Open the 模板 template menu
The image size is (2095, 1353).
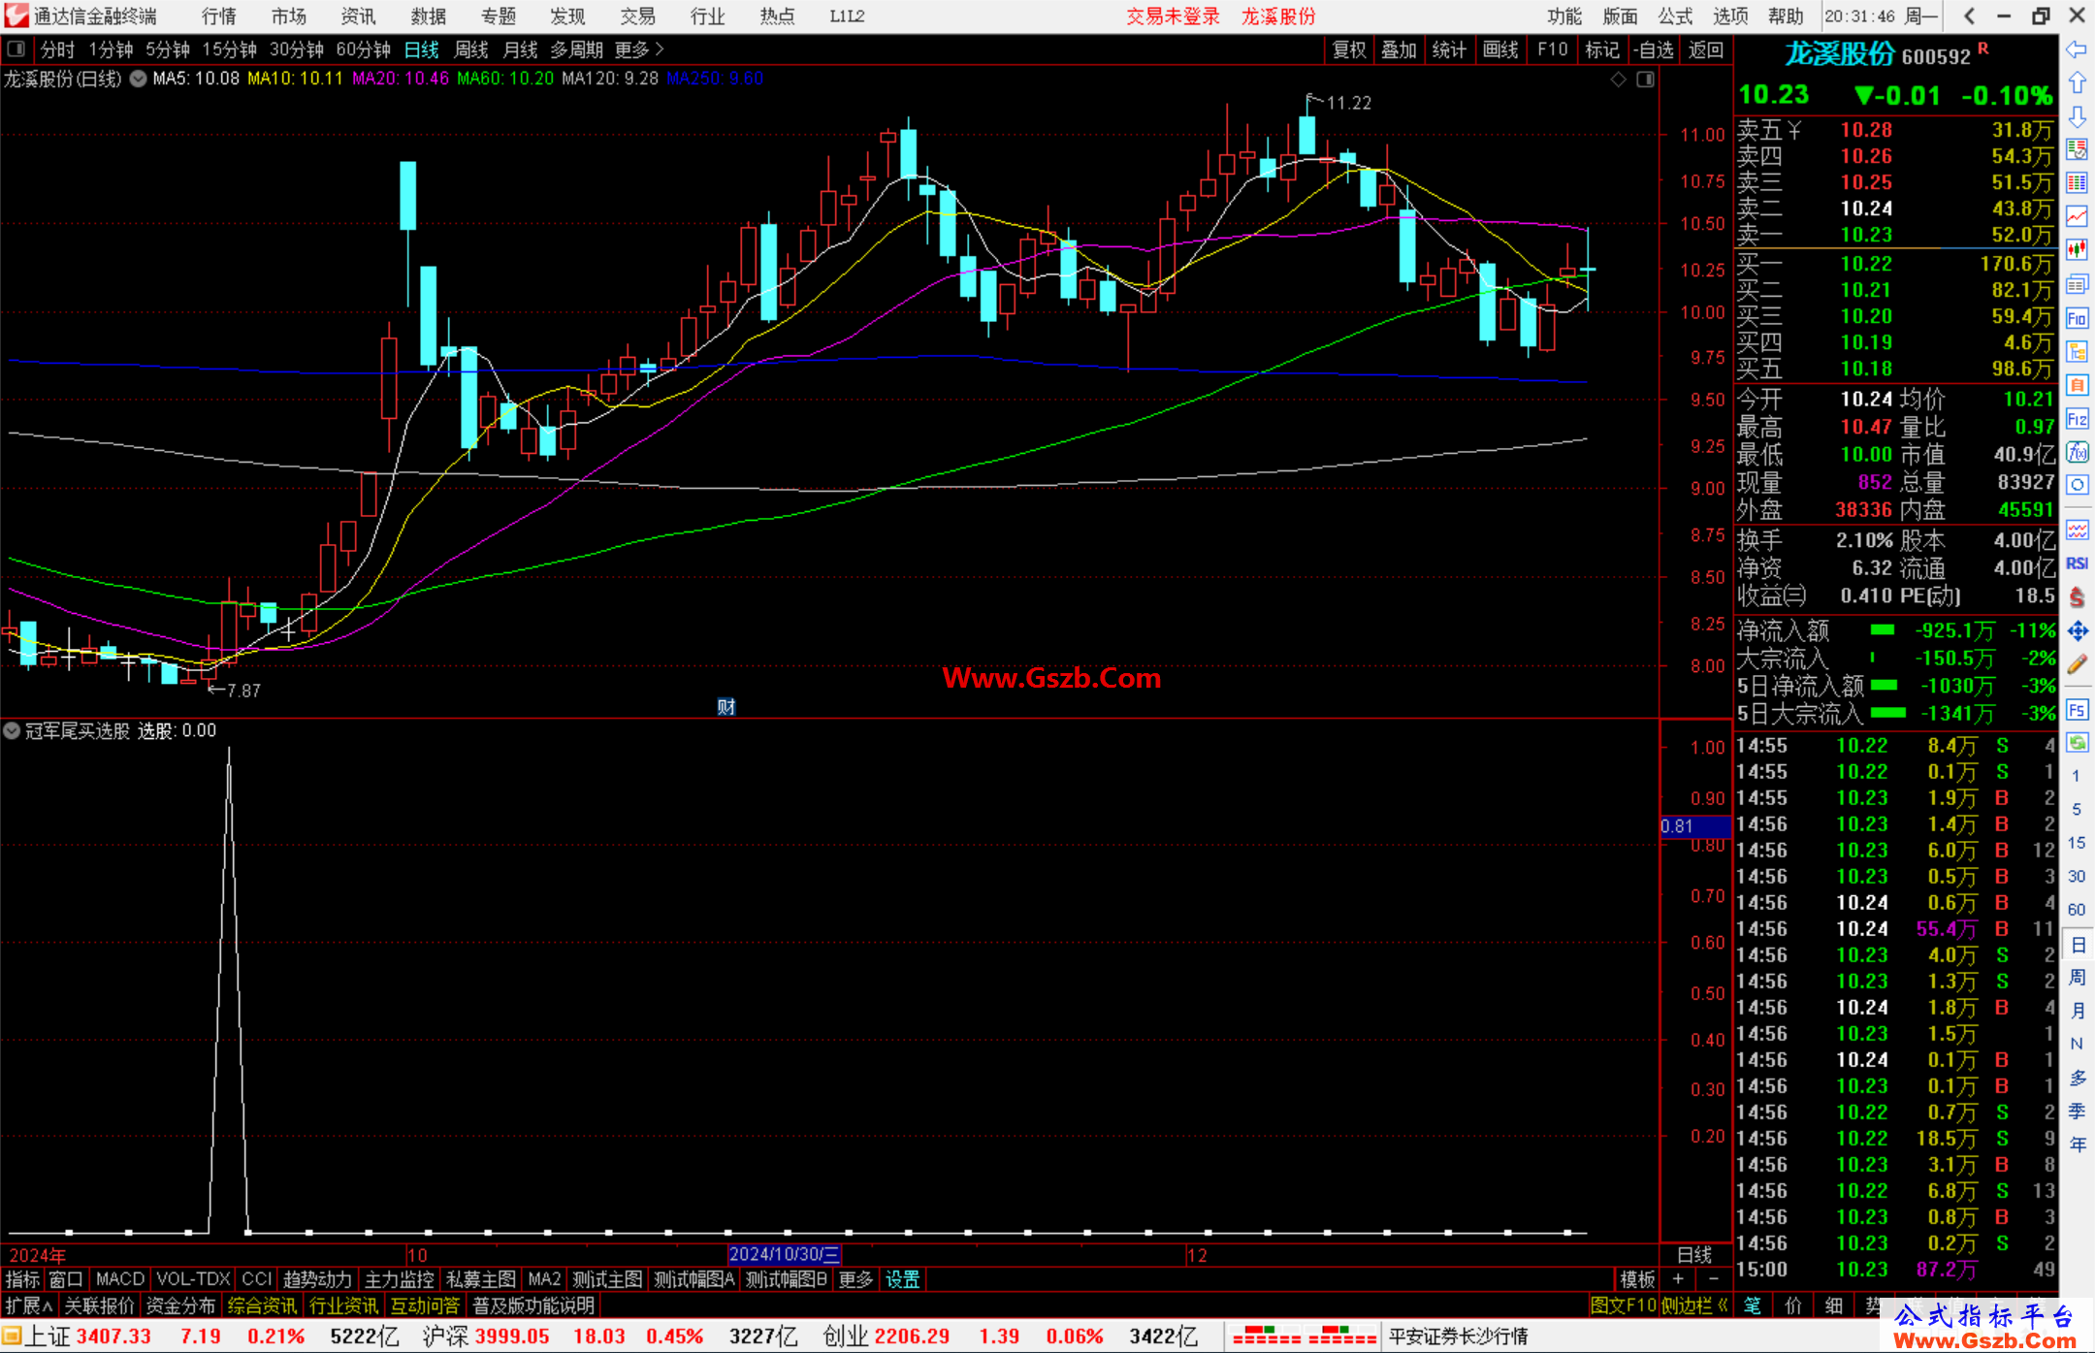point(1637,1279)
